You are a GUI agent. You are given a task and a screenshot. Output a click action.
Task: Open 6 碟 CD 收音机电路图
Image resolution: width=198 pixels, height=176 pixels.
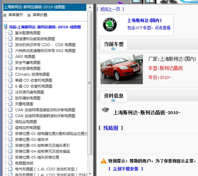point(34,86)
